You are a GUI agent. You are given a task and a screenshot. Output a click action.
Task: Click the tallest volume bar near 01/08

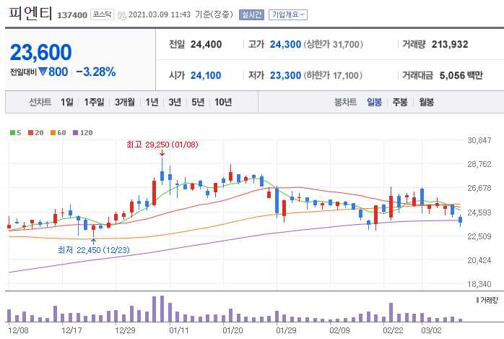tap(162, 309)
